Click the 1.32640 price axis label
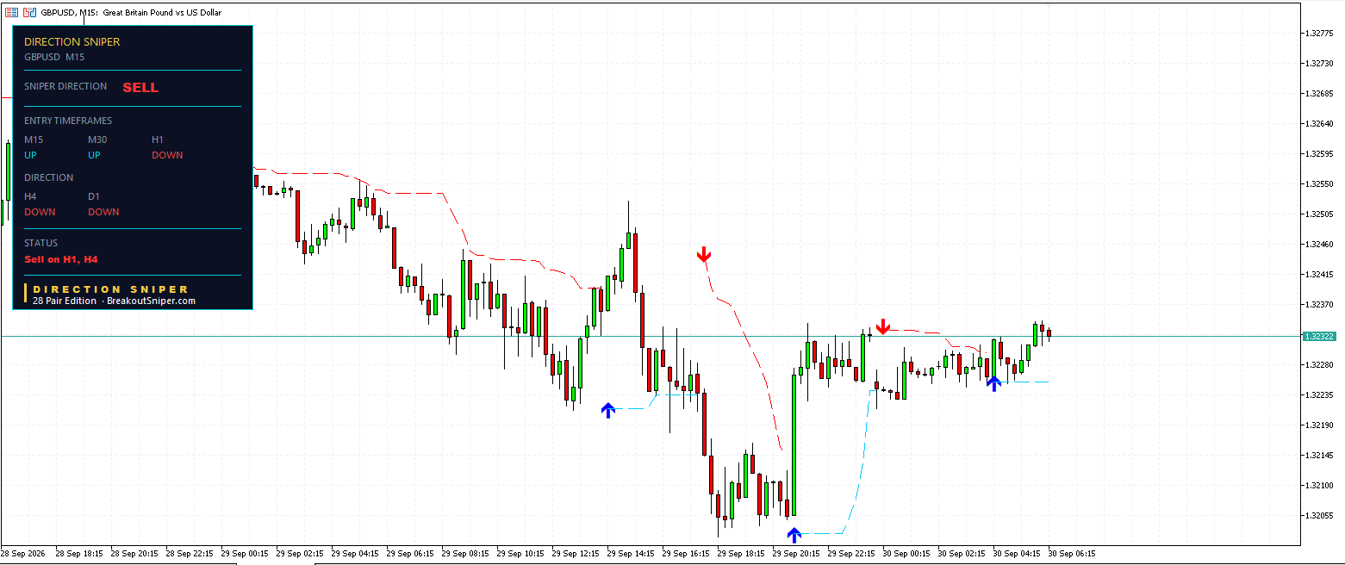This screenshot has width=1345, height=565. click(x=1321, y=123)
